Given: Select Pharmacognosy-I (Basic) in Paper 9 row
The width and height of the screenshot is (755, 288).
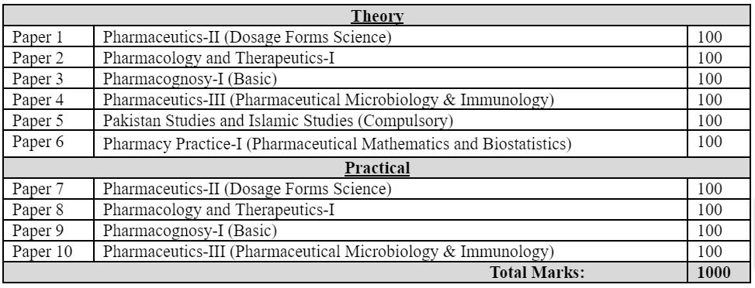Looking at the screenshot, I should pos(189,230).
